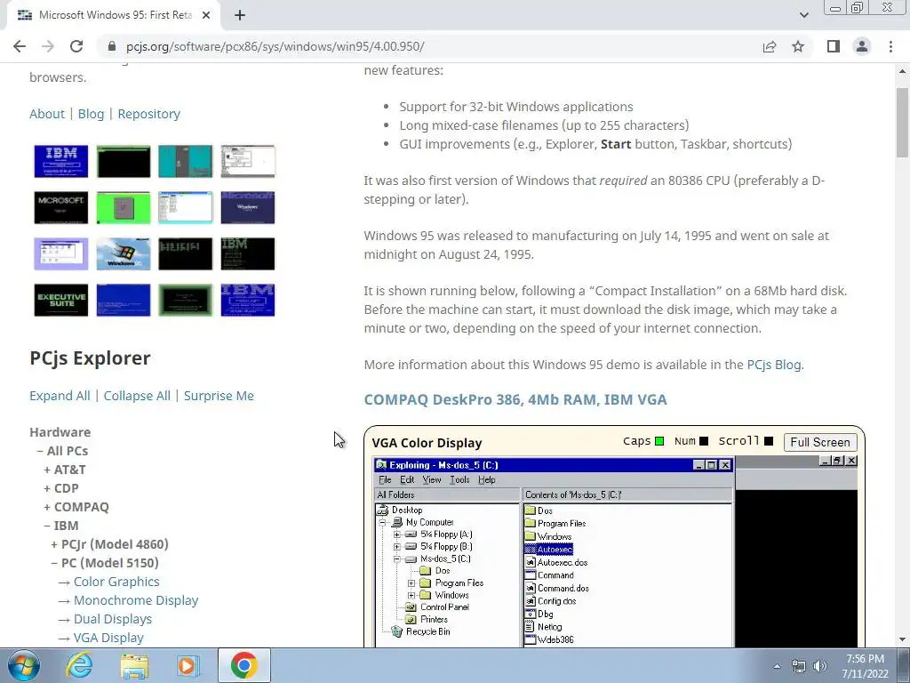910x683 pixels.
Task: Open a new tab with the plus icon
Action: click(x=240, y=15)
